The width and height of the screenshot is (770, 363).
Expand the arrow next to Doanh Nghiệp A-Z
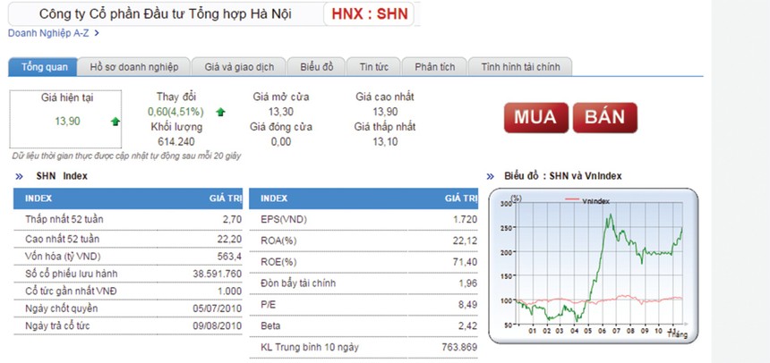point(97,33)
